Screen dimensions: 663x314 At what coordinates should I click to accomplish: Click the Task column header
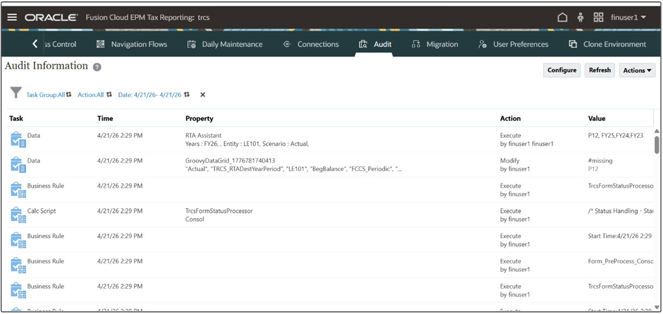click(16, 118)
